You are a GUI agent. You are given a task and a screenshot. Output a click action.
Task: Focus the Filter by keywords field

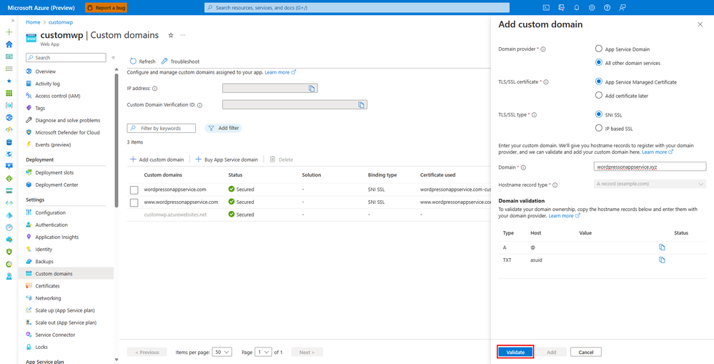coord(162,129)
